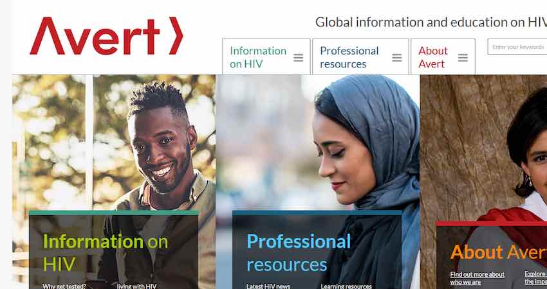Screen dimensions: 547x289
Task: Select the woman by tree photo tile
Action: pos(483,146)
